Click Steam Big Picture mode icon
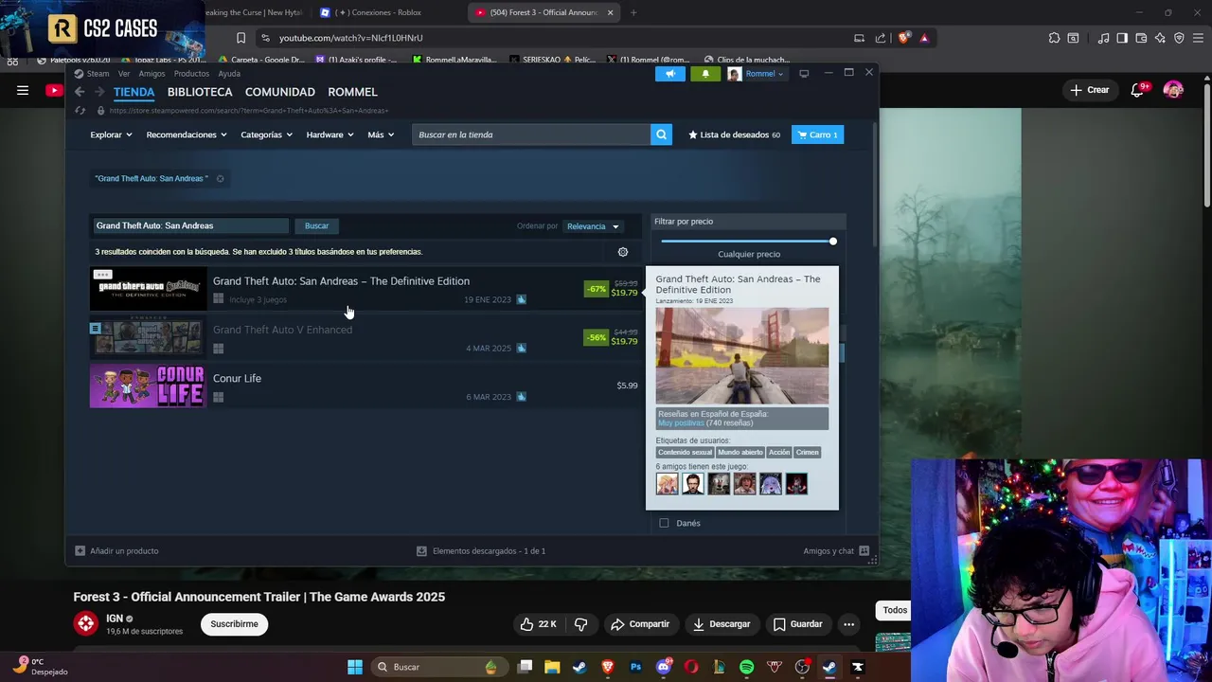Screen dimensions: 1212x682 coord(804,74)
